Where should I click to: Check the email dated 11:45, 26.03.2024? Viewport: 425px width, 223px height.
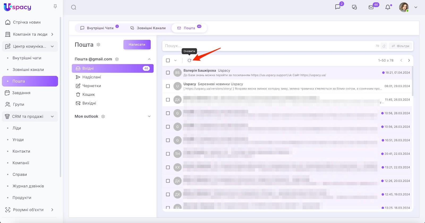click(x=168, y=100)
